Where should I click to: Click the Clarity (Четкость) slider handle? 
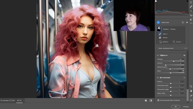coord(166,65)
